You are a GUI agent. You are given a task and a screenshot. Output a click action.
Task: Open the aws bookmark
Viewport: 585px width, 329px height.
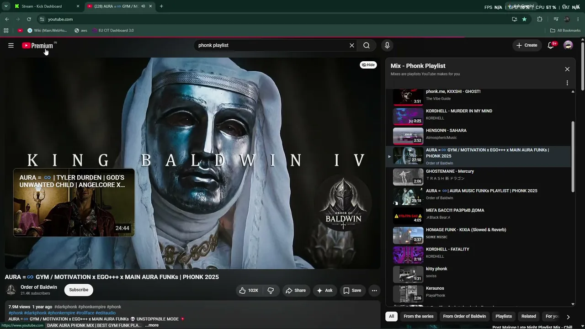[80, 31]
